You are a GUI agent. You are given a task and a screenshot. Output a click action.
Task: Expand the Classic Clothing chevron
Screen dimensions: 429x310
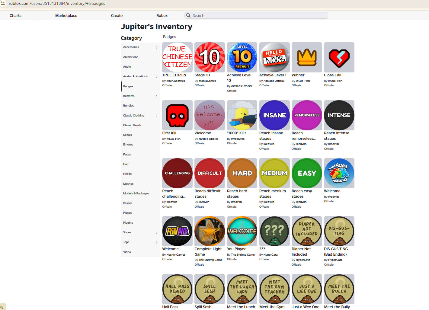click(x=156, y=116)
